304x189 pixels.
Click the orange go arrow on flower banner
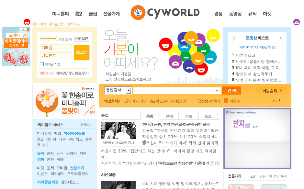pyautogui.click(x=92, y=112)
